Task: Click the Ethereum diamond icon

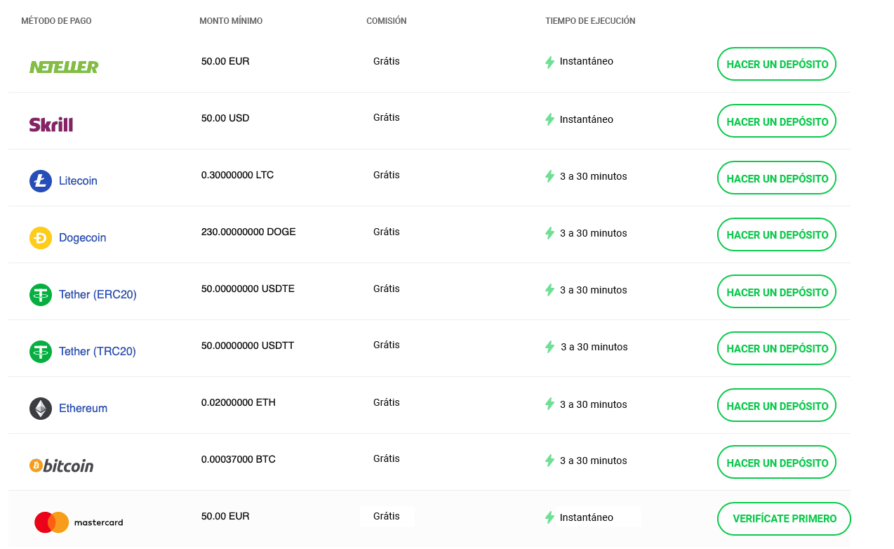Action: tap(41, 409)
